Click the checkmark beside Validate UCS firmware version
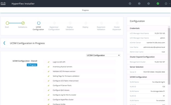This screenshot has width=171, height=105. point(49,71)
